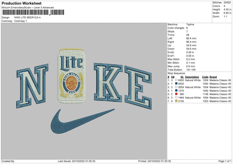
Task: Click the 'Color changes:' label
Action: [x=176, y=28]
